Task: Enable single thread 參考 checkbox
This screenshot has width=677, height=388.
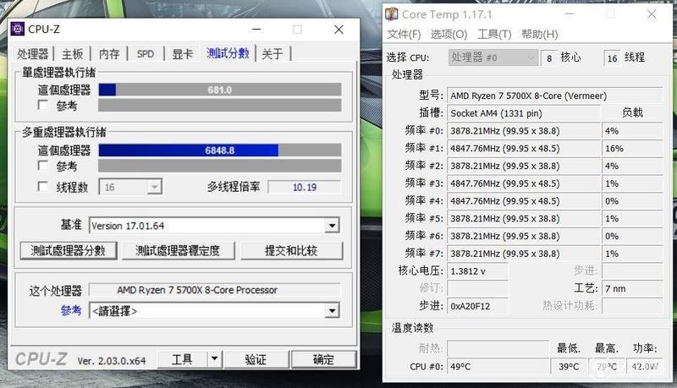Action: coord(43,105)
